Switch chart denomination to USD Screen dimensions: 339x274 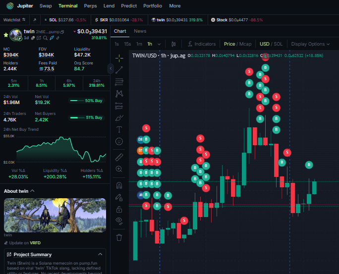pos(265,44)
